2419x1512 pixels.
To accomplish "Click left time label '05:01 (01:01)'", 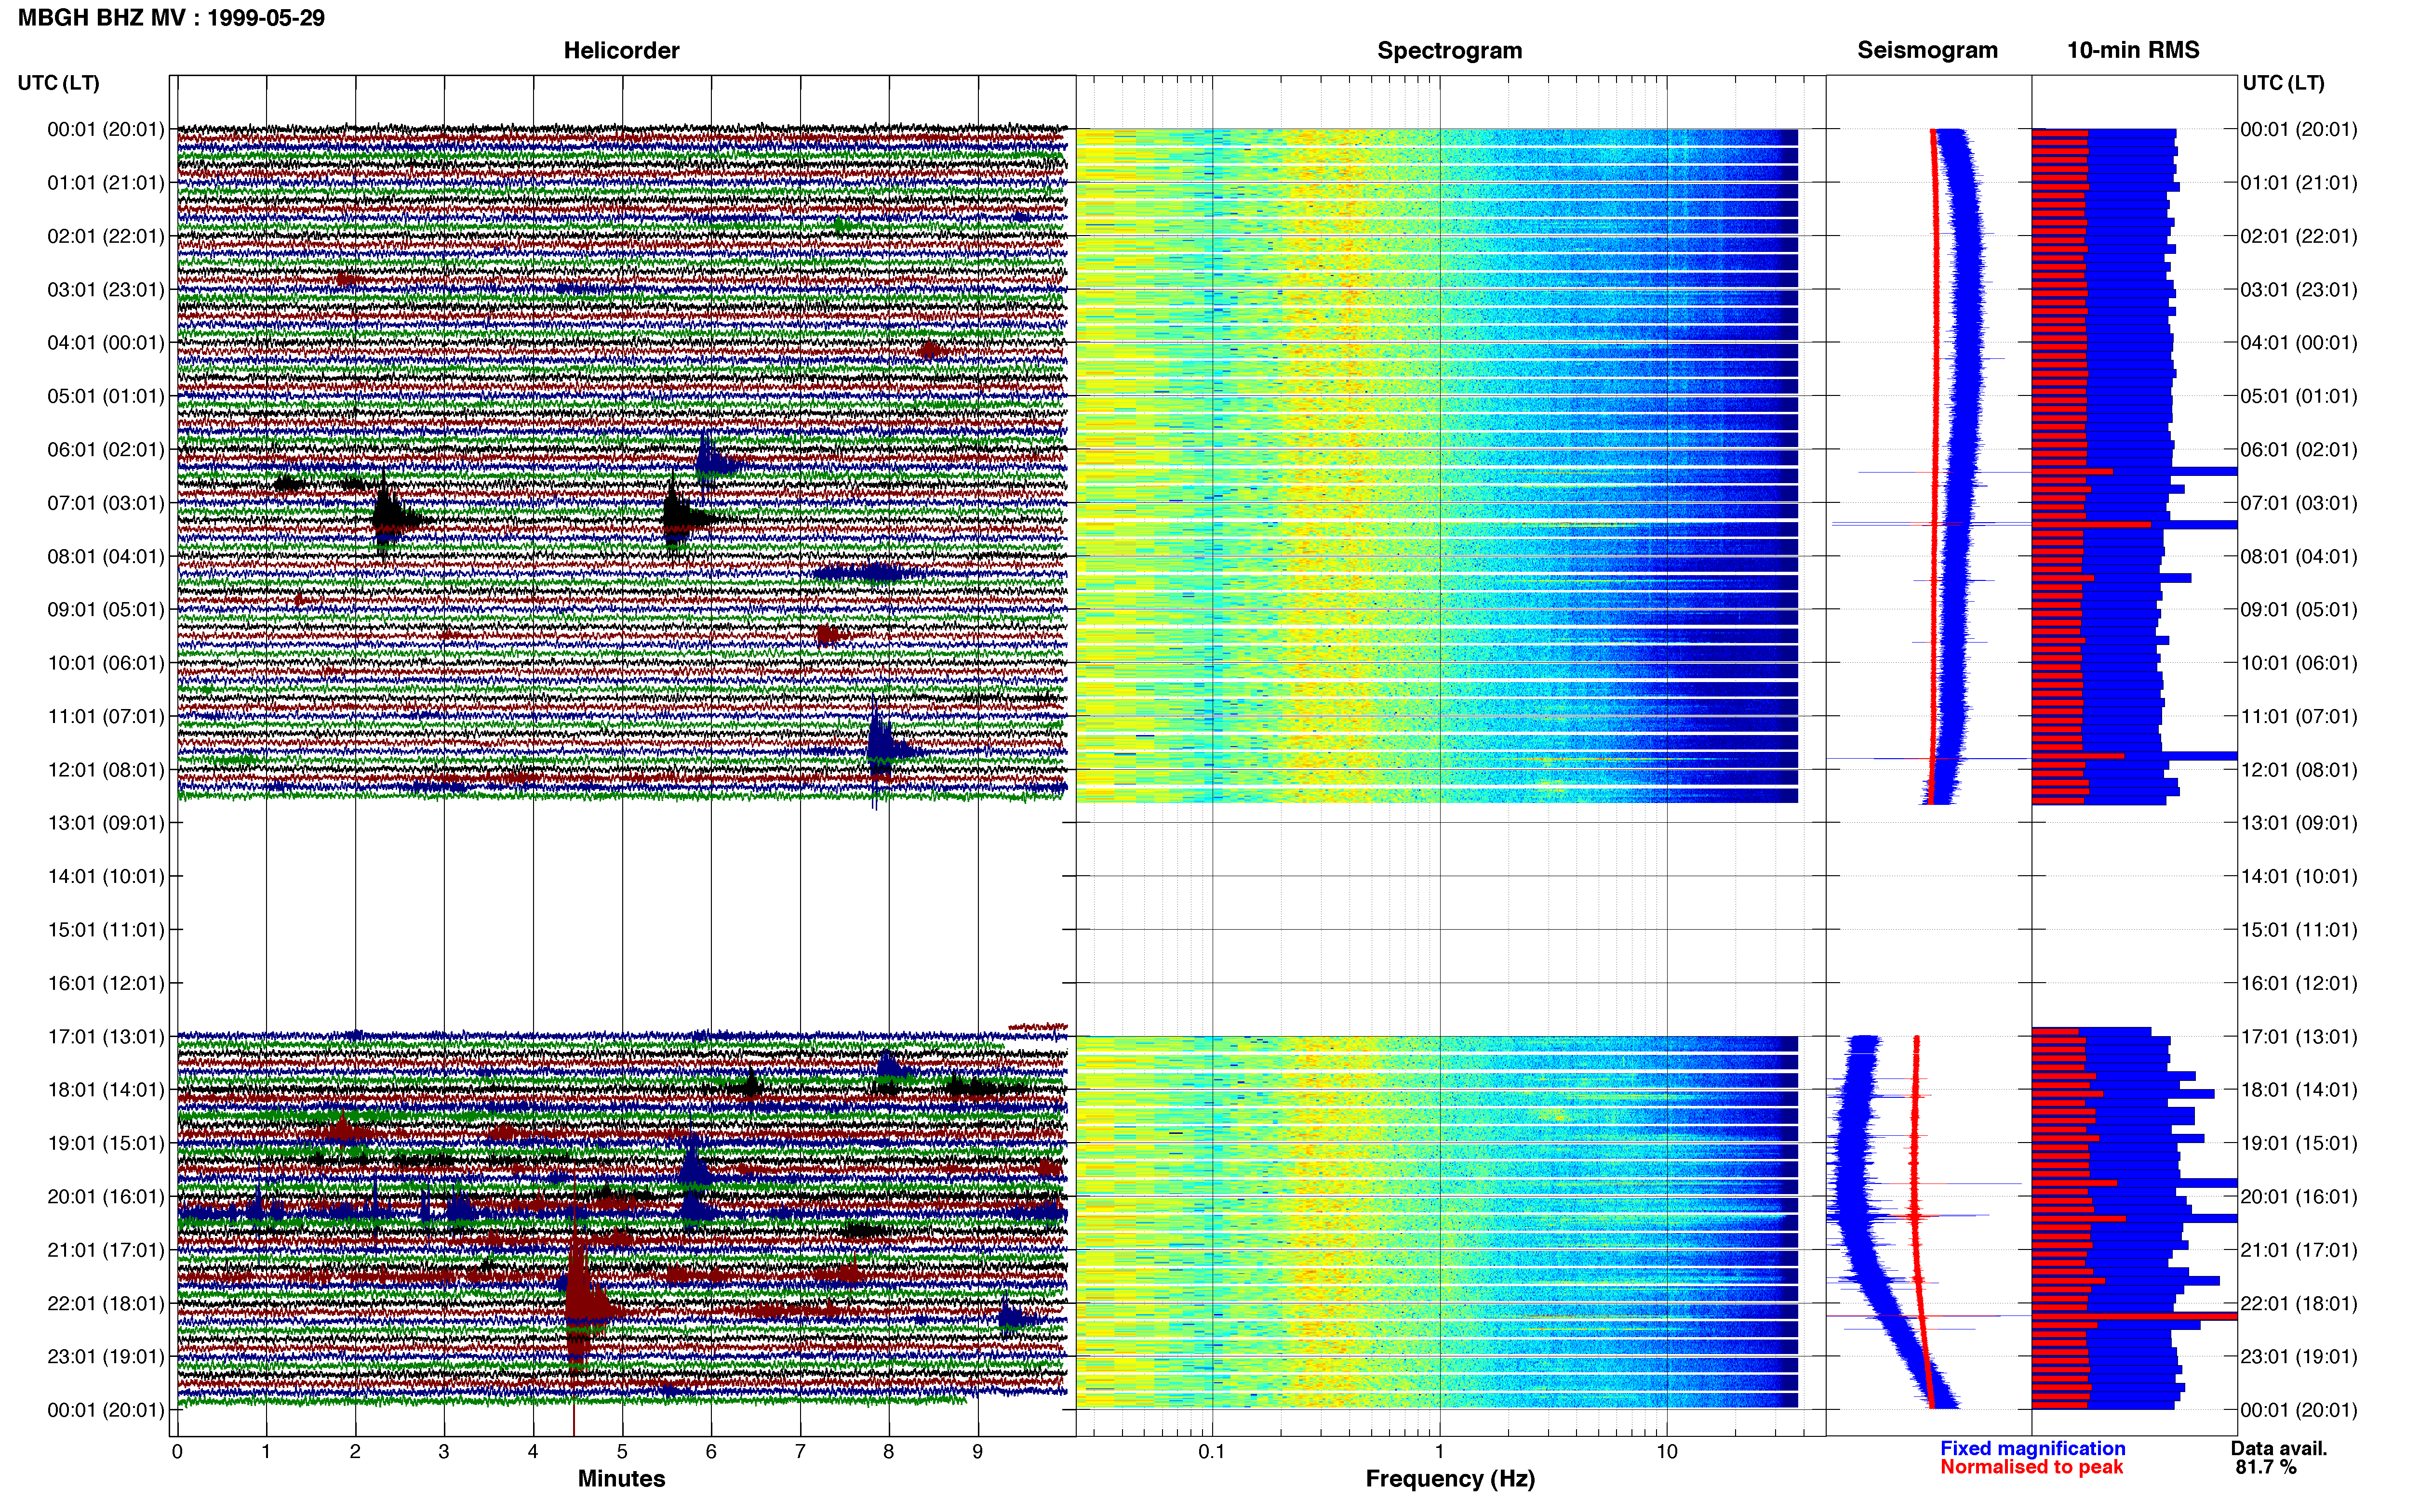I will tap(106, 396).
